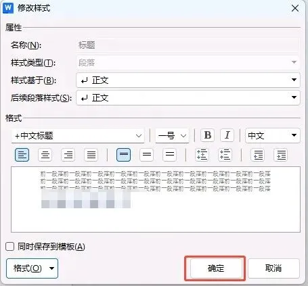Click the 取消 button
The width and height of the screenshot is (308, 286).
click(x=273, y=268)
